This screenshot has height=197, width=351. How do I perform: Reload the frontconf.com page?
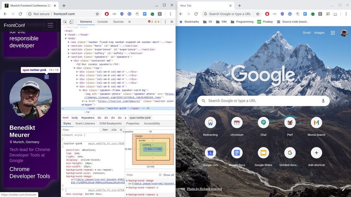(20, 14)
